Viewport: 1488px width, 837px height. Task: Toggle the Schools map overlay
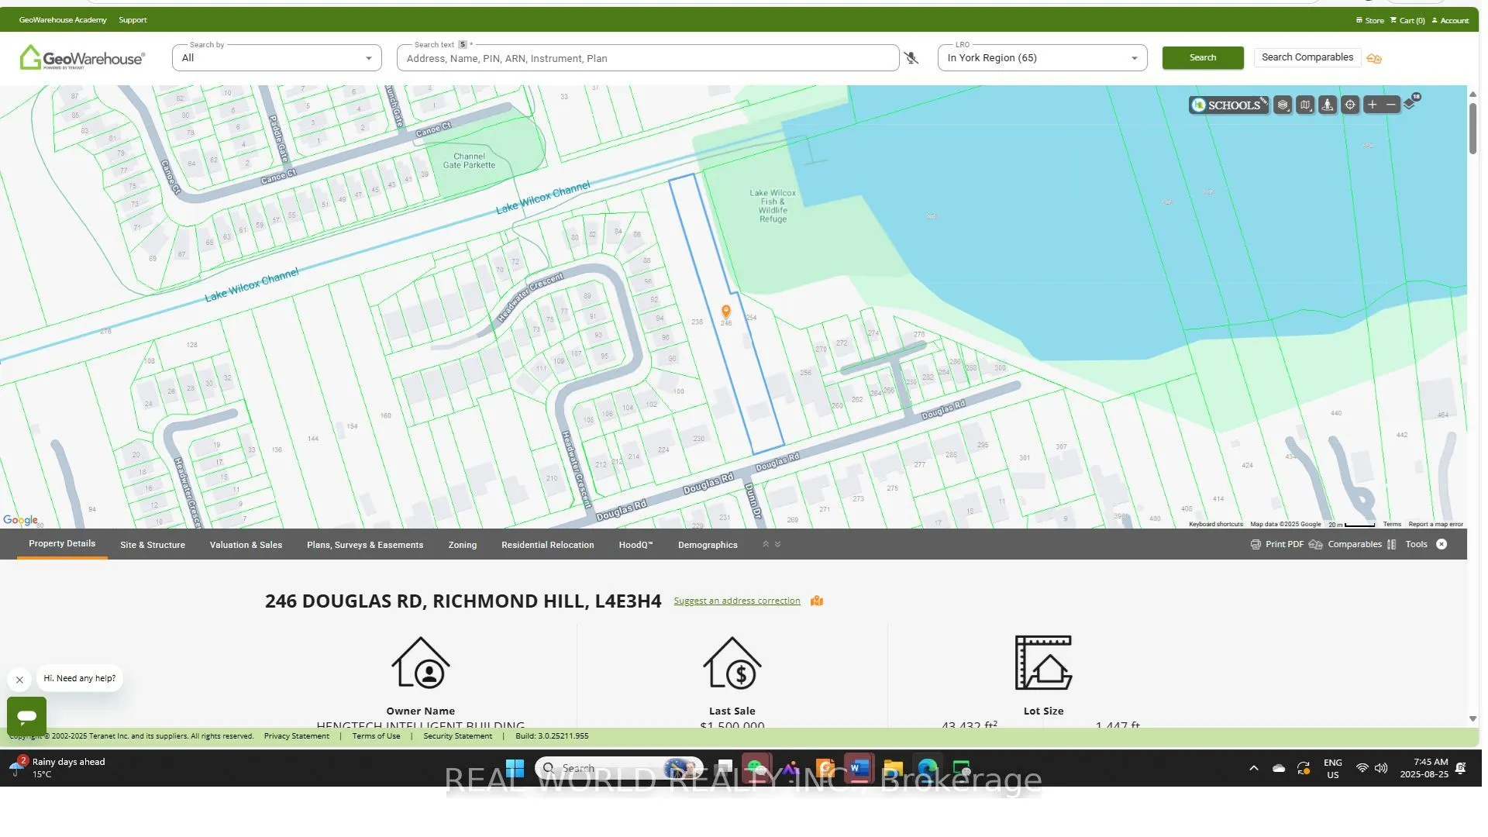coord(1228,105)
